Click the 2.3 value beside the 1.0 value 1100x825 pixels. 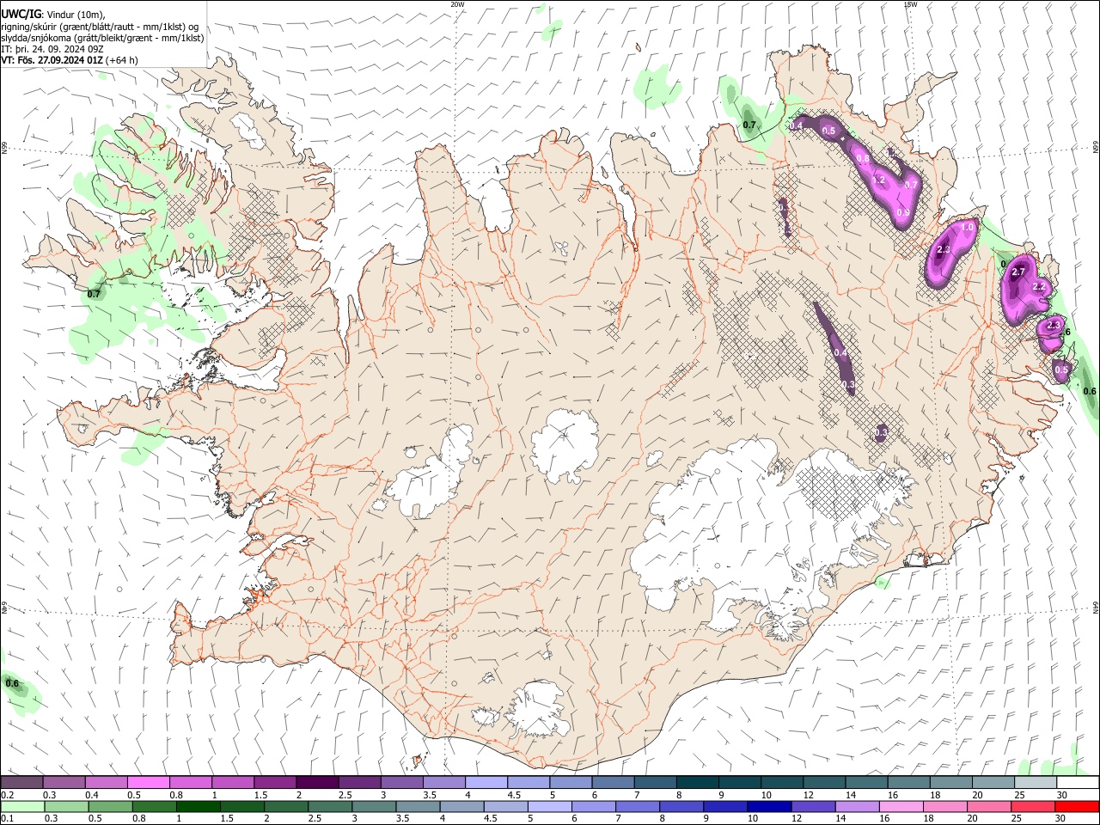(x=943, y=249)
